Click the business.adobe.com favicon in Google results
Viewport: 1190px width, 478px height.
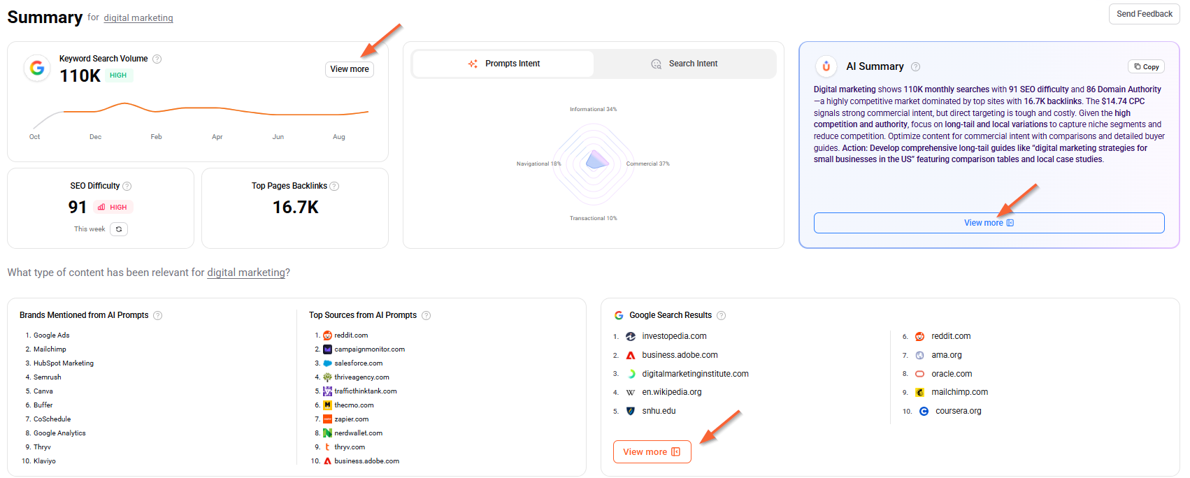pos(631,355)
